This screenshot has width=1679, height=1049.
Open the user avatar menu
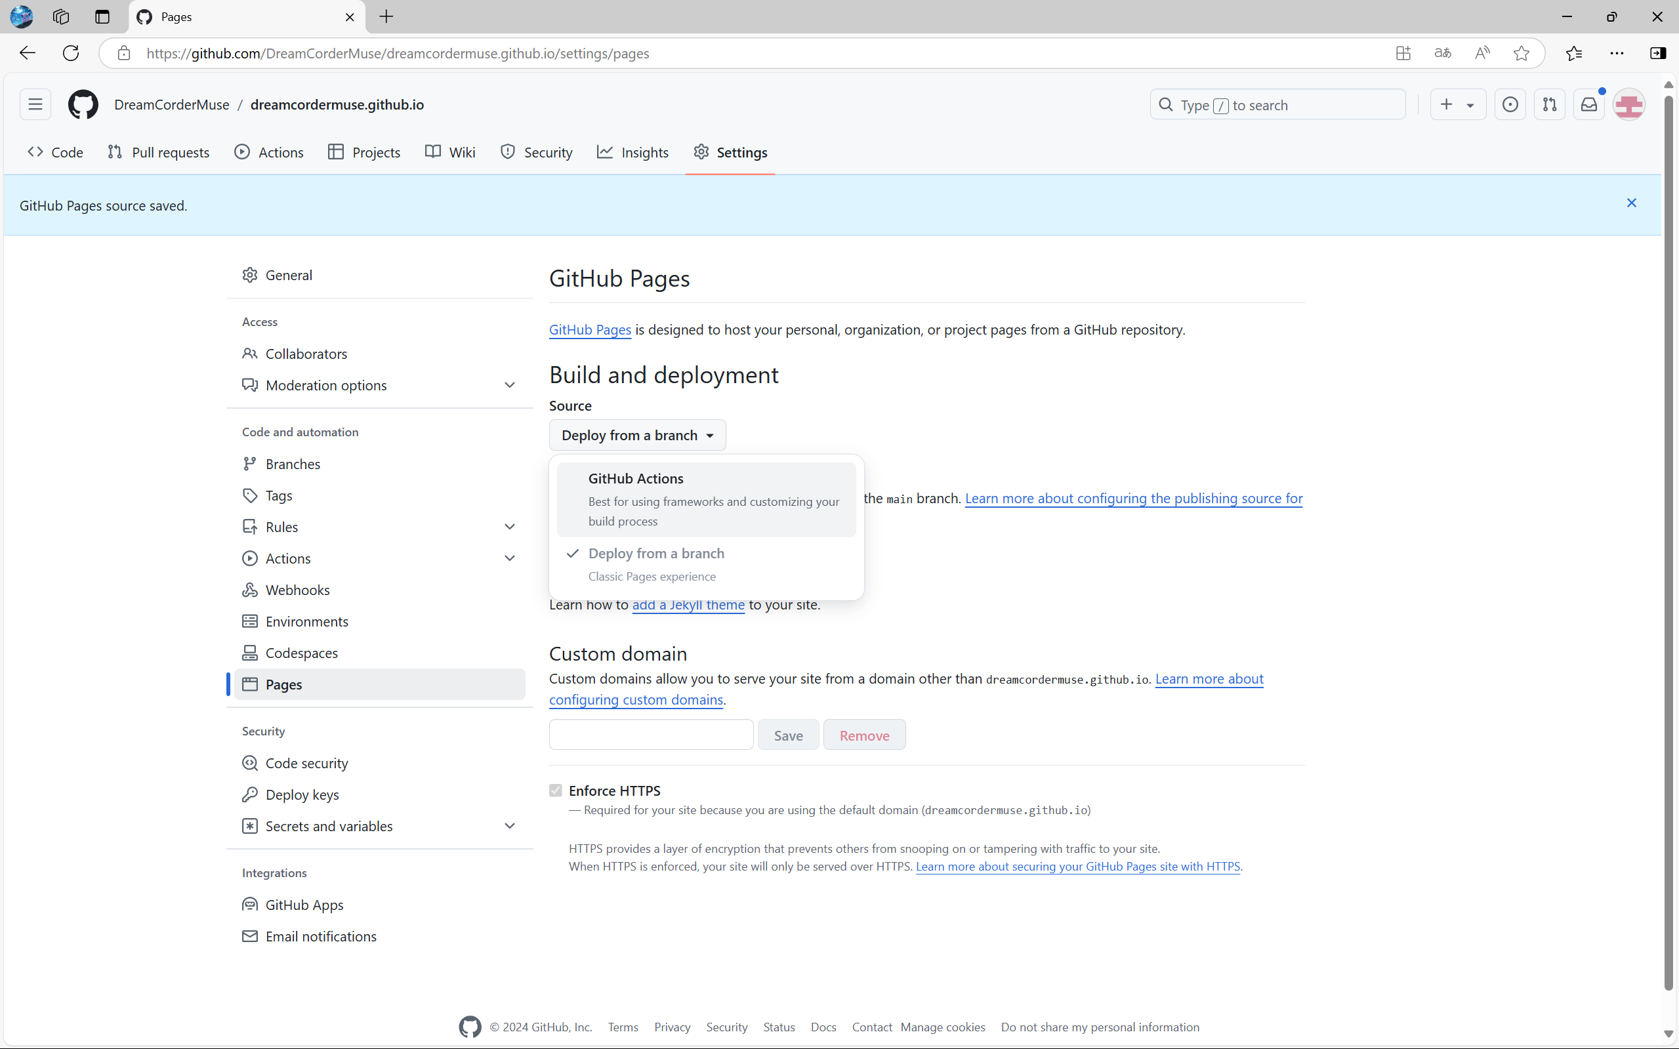(x=1628, y=105)
